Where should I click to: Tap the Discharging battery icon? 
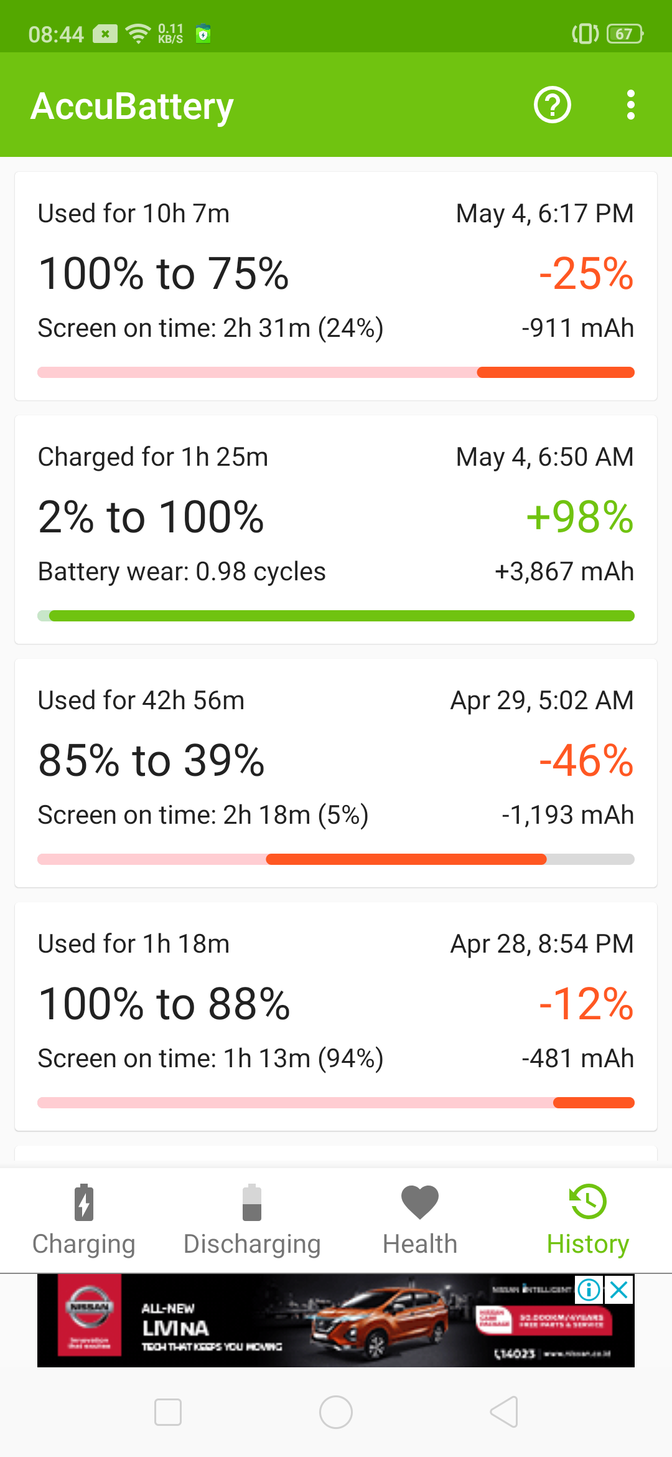252,1202
